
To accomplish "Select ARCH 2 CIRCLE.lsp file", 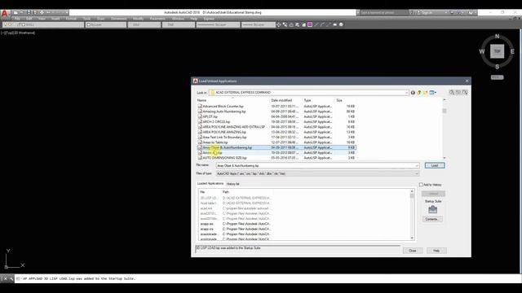I will pyautogui.click(x=216, y=121).
